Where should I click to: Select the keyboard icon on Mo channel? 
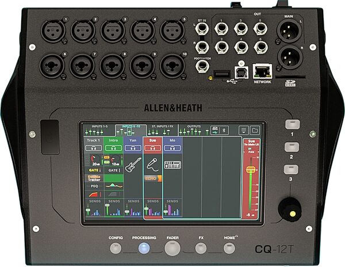point(172,165)
